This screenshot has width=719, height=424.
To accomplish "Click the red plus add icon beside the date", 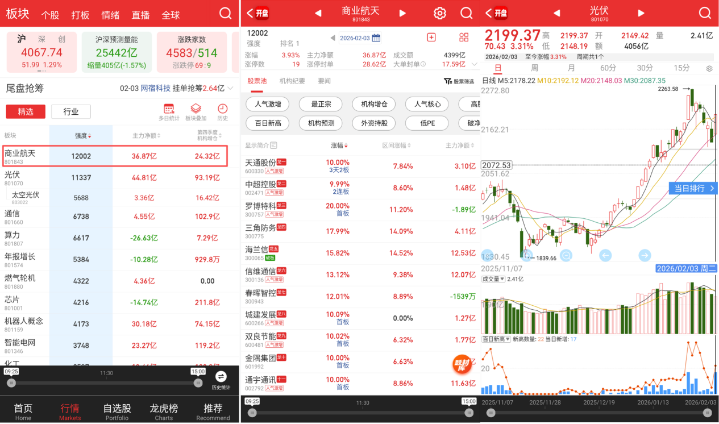I will (431, 38).
